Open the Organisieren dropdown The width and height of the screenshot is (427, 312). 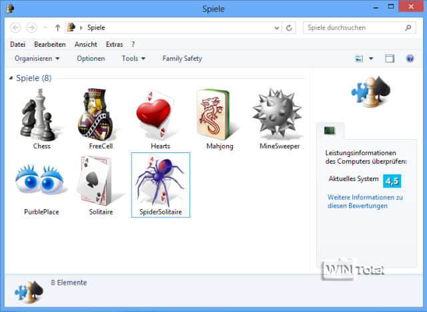point(37,58)
